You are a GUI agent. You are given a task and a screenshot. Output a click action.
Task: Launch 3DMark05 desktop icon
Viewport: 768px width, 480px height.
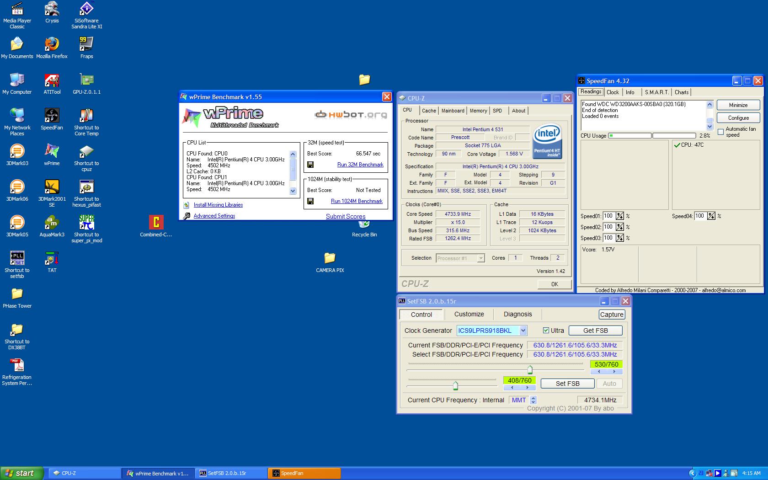[x=17, y=226]
